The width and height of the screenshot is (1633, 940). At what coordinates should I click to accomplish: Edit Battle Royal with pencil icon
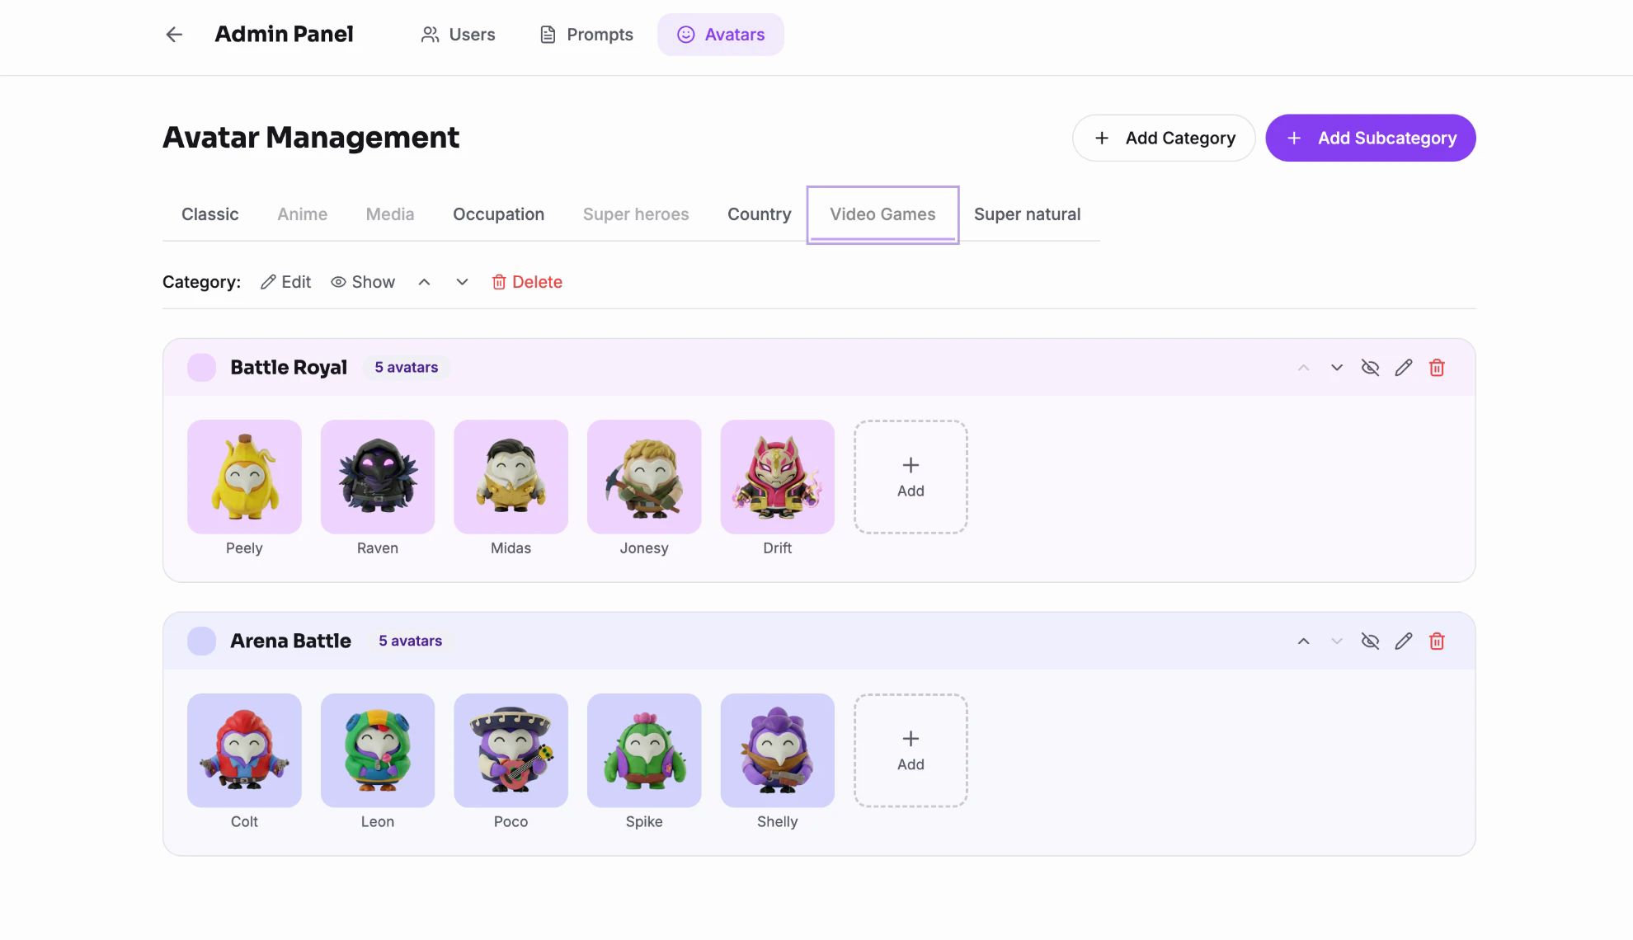[x=1404, y=368]
